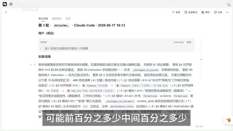Go back with the left arrow

tap(6, 12)
